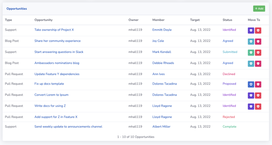272x145 pixels.
Task: Open the Opportunities heading link
Action: coord(17,9)
